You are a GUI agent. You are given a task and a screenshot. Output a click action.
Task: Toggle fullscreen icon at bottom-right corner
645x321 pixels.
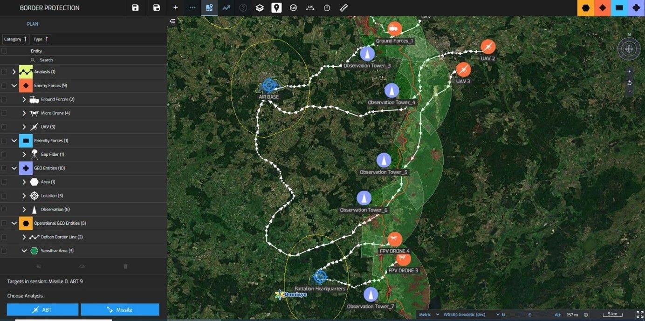tap(640, 314)
